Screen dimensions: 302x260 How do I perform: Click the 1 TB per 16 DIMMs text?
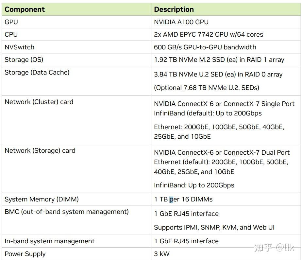coord(183,199)
